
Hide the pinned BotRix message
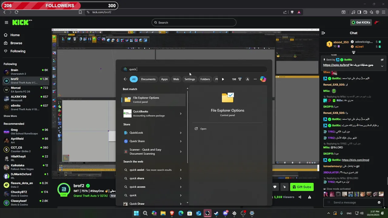pos(382,60)
